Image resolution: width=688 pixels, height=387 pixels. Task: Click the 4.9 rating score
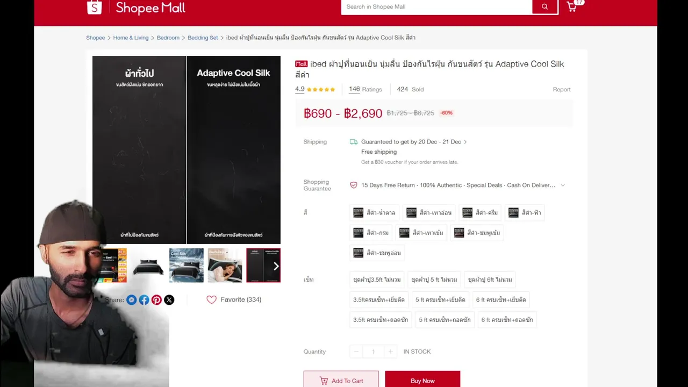(300, 89)
